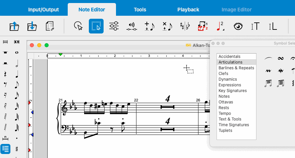
Task: Click the import file icon with down arrow
Action: (x=32, y=26)
